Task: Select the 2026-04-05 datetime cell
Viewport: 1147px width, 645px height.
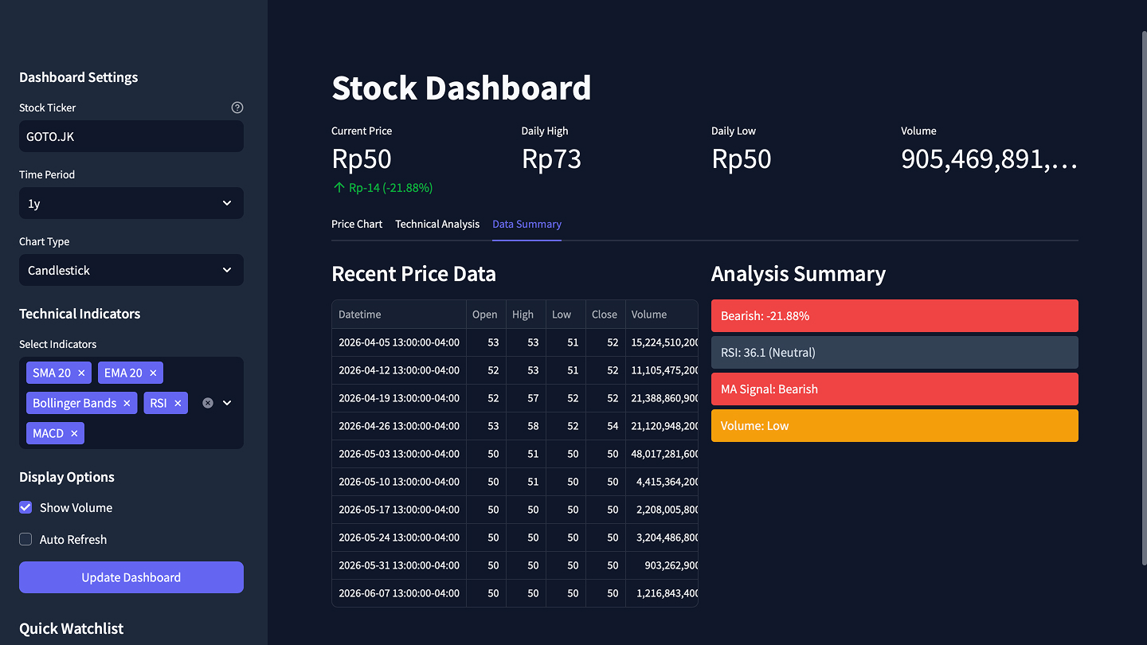Action: 399,342
